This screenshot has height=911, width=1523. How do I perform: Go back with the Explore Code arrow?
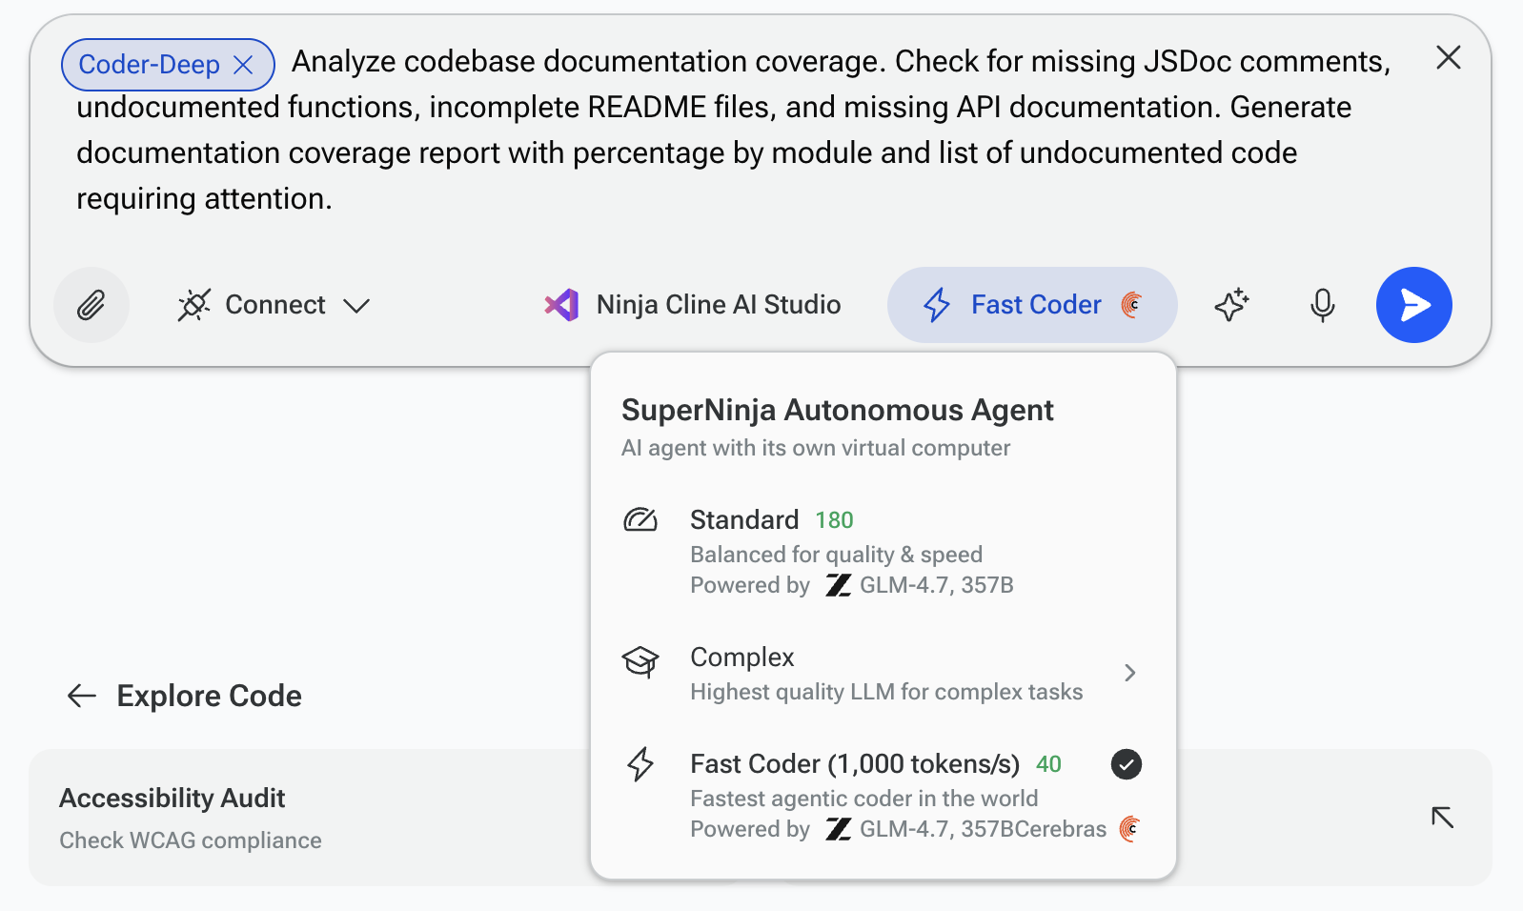(x=82, y=696)
